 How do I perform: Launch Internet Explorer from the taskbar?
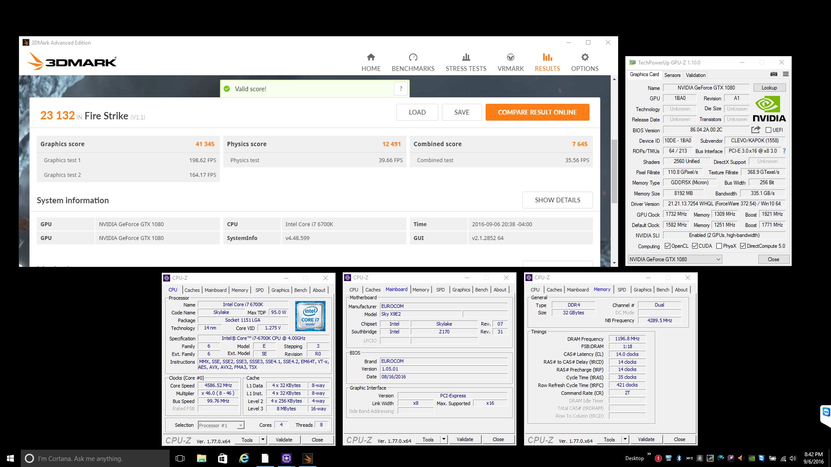(244, 458)
